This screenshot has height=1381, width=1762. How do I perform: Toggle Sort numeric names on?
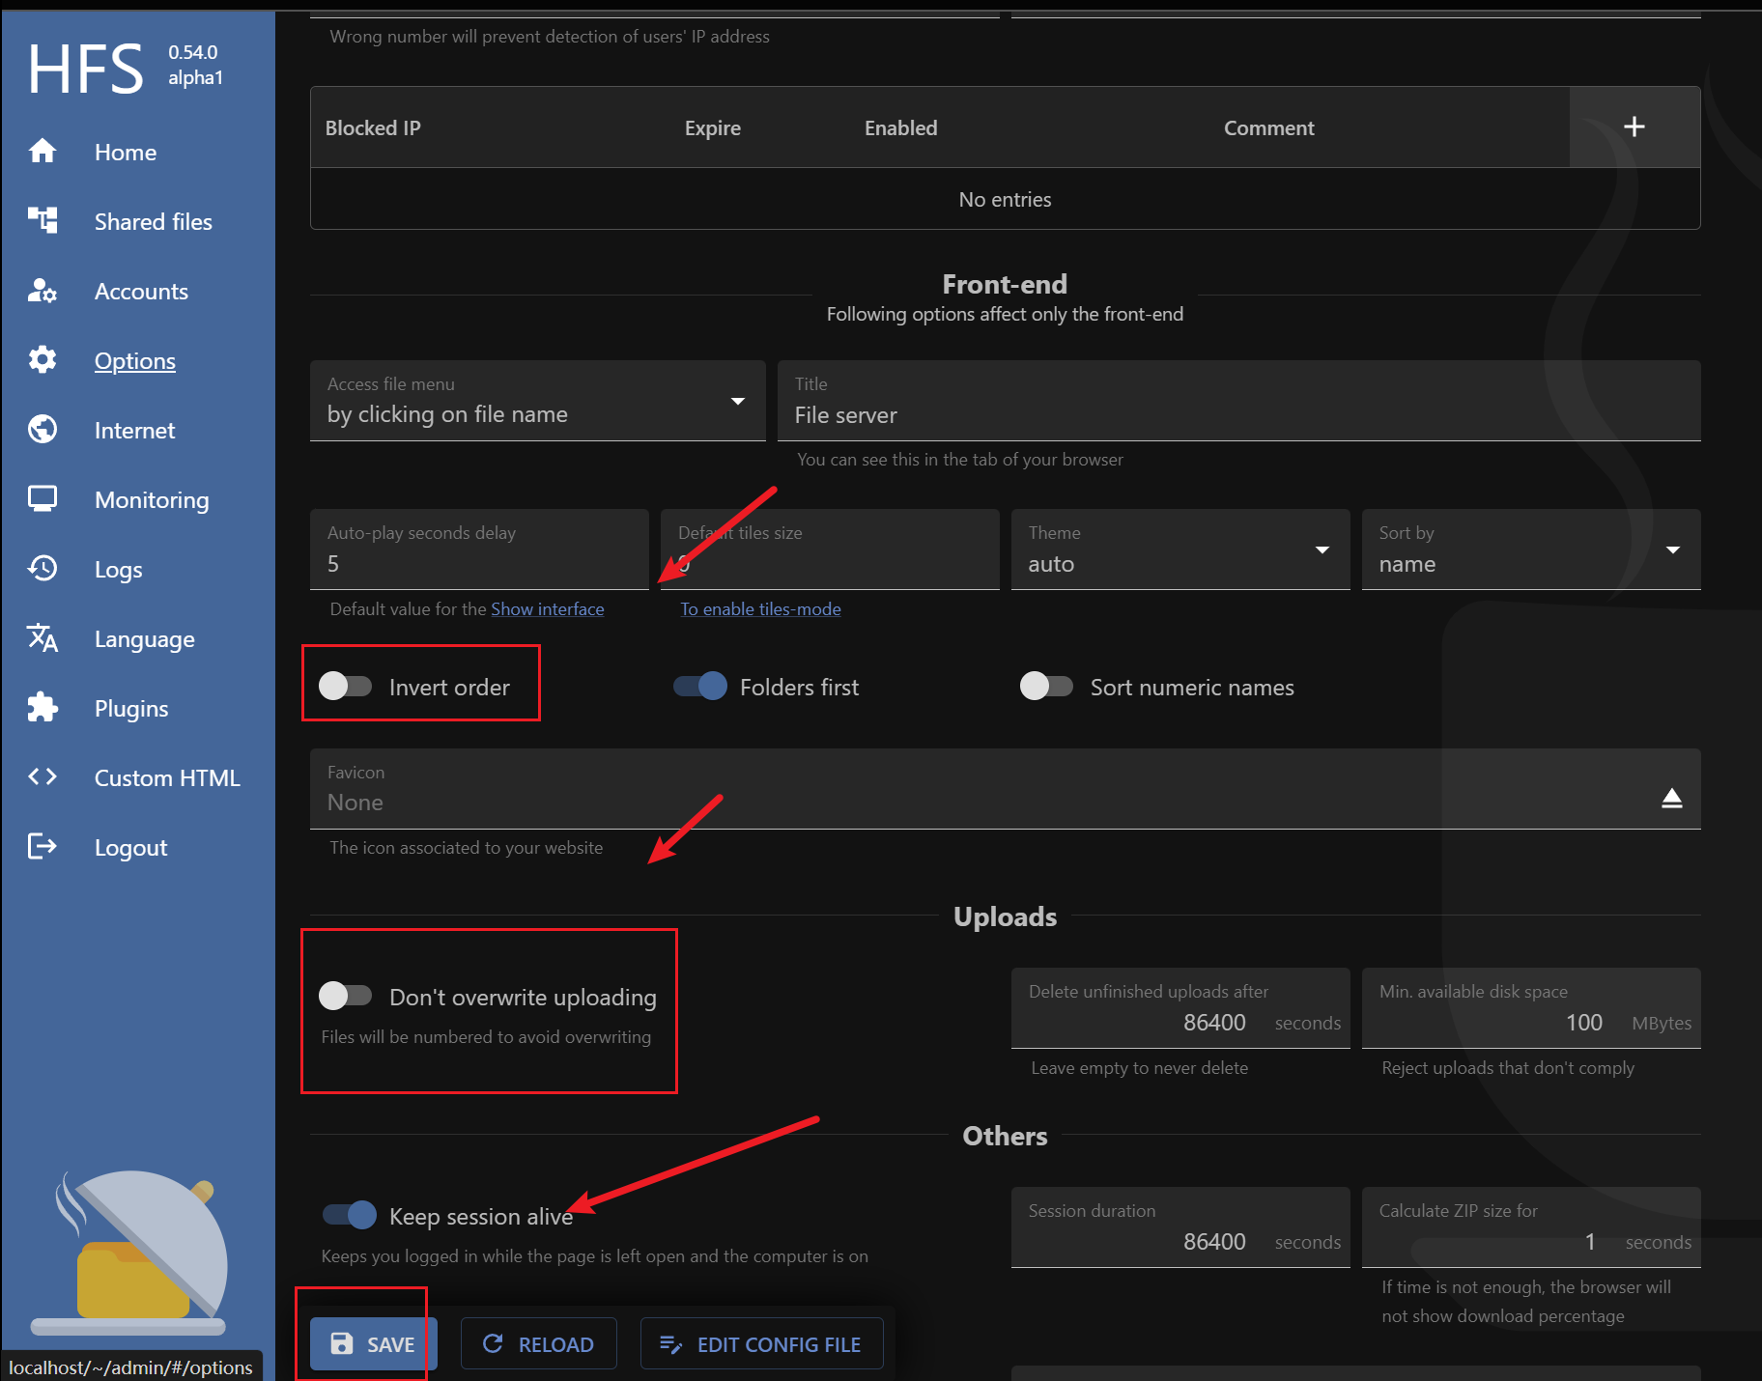1046,687
